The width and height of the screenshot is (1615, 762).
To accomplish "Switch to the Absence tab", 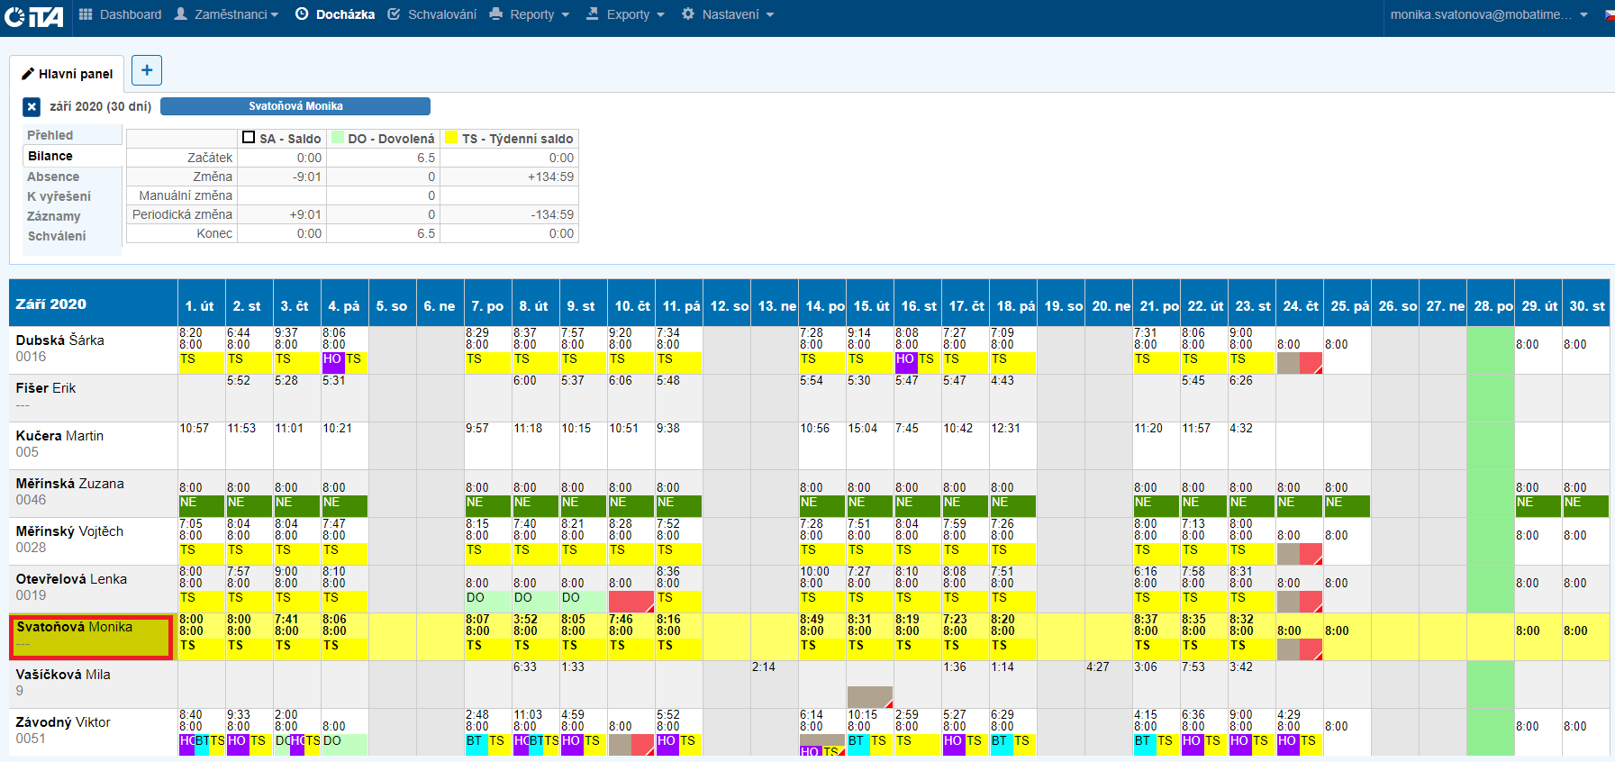I will (x=53, y=177).
